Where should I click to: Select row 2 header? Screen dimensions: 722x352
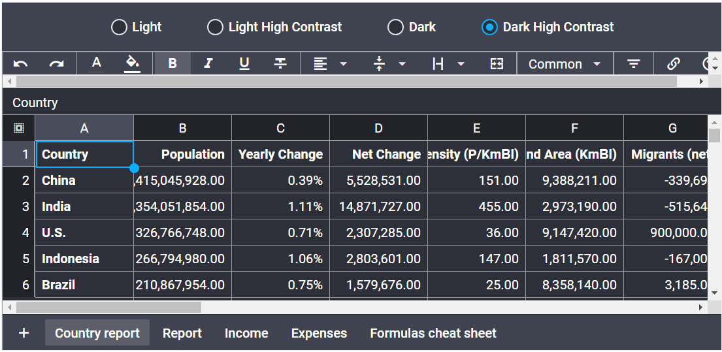click(19, 180)
